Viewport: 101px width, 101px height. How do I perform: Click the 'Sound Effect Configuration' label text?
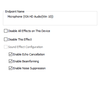click(x=25, y=47)
